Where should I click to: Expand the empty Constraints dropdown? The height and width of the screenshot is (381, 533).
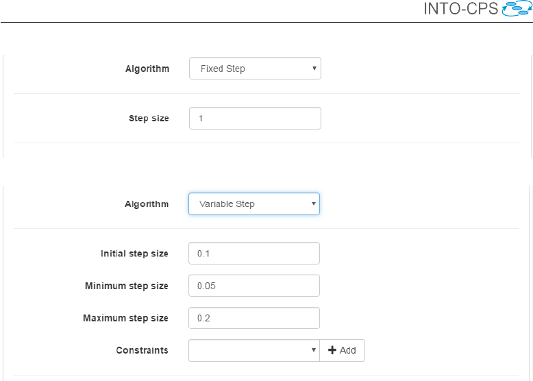(253, 350)
